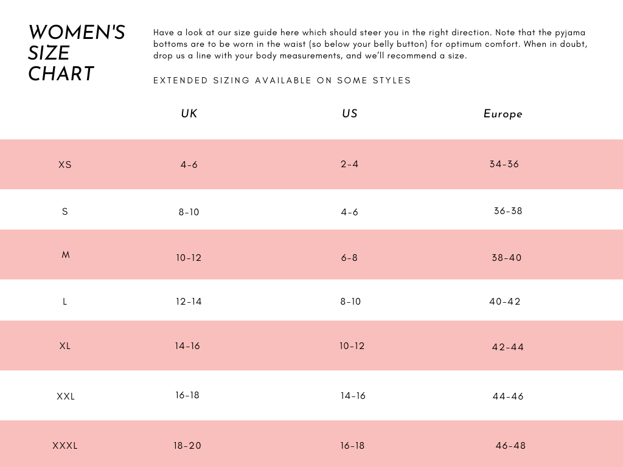The width and height of the screenshot is (623, 467).
Task: Click the size guide description paragraph
Action: pyautogui.click(x=370, y=44)
